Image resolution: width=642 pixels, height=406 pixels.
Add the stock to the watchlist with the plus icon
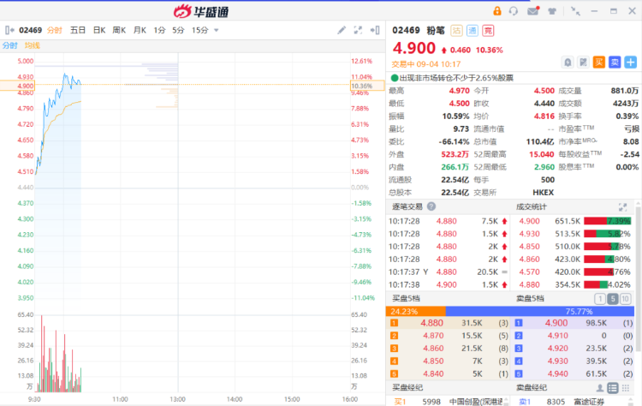pos(631,63)
